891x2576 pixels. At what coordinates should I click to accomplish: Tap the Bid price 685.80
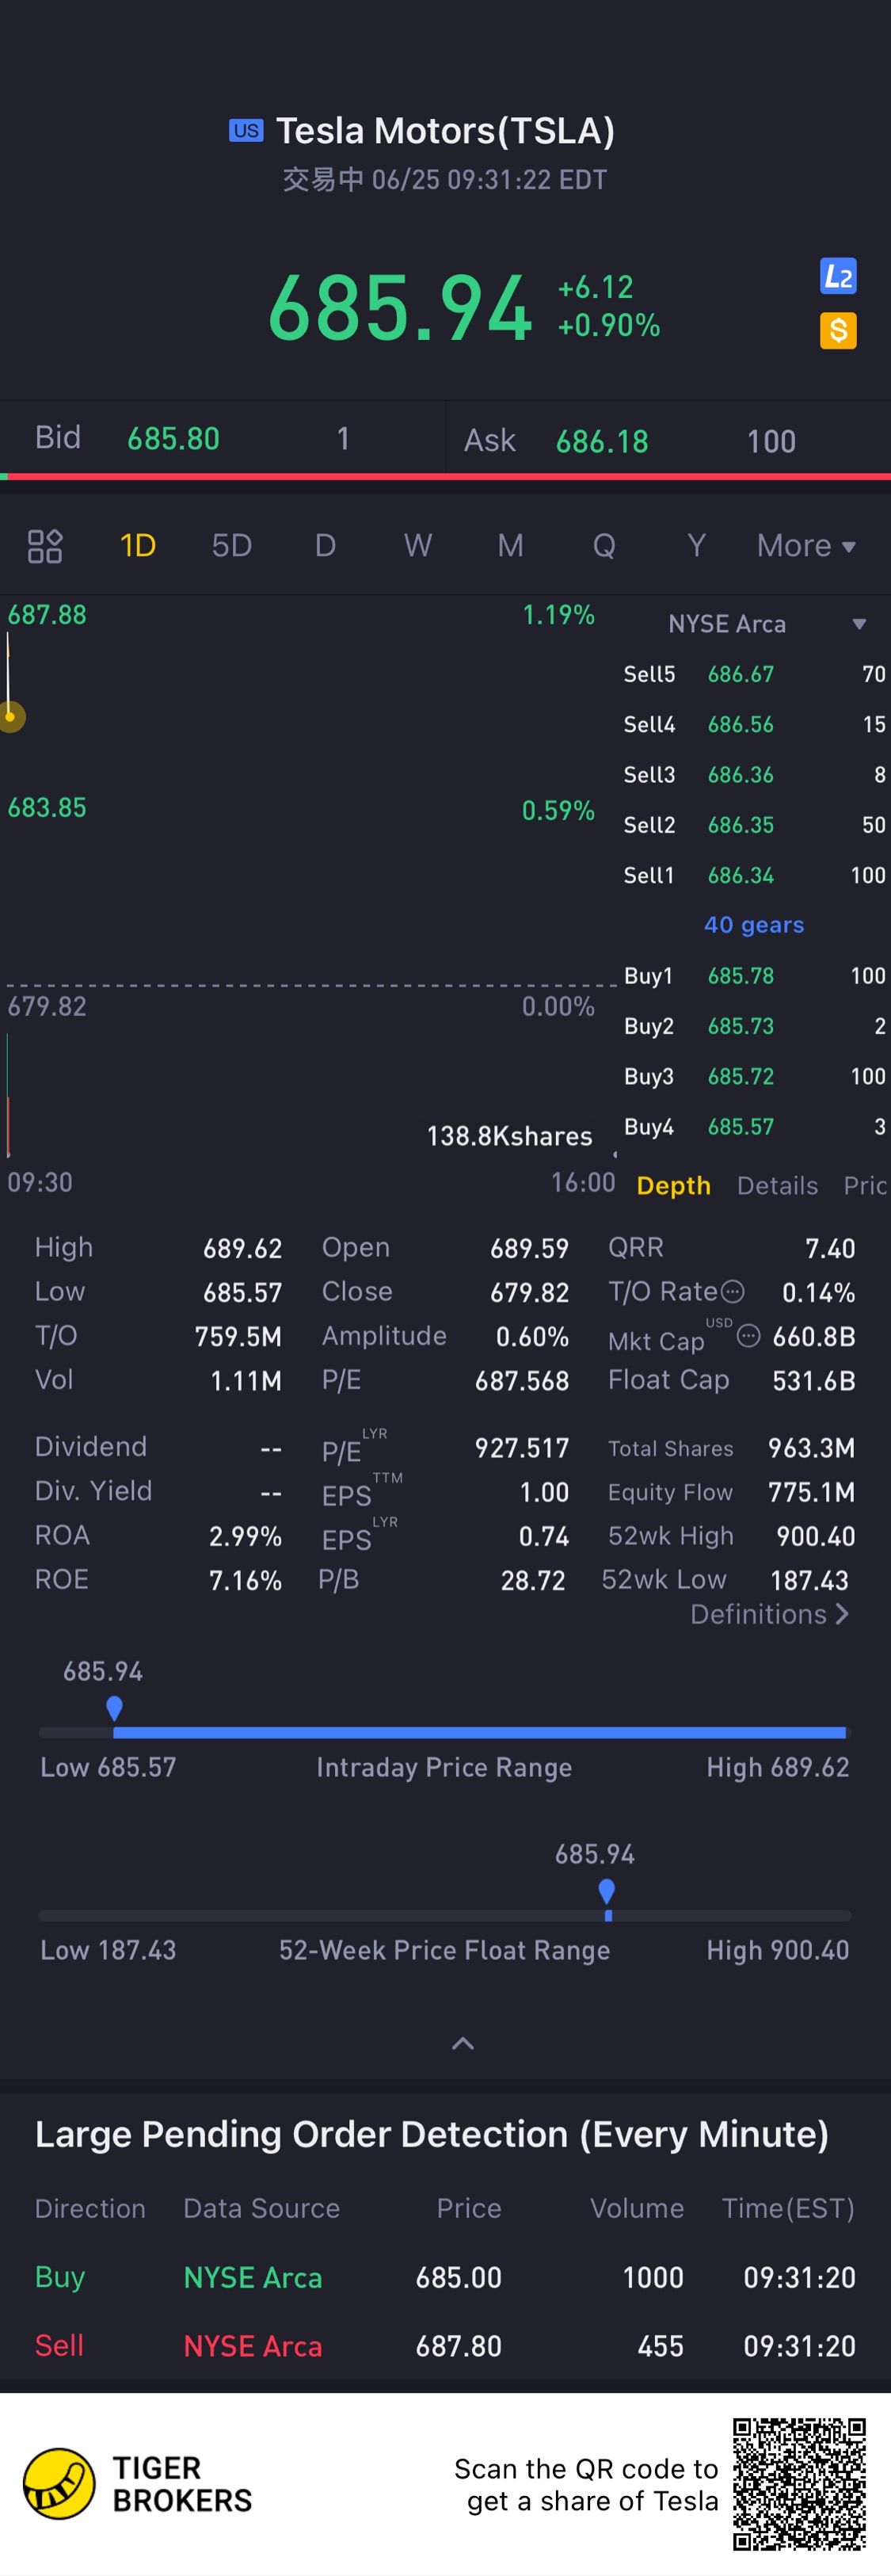coord(173,439)
